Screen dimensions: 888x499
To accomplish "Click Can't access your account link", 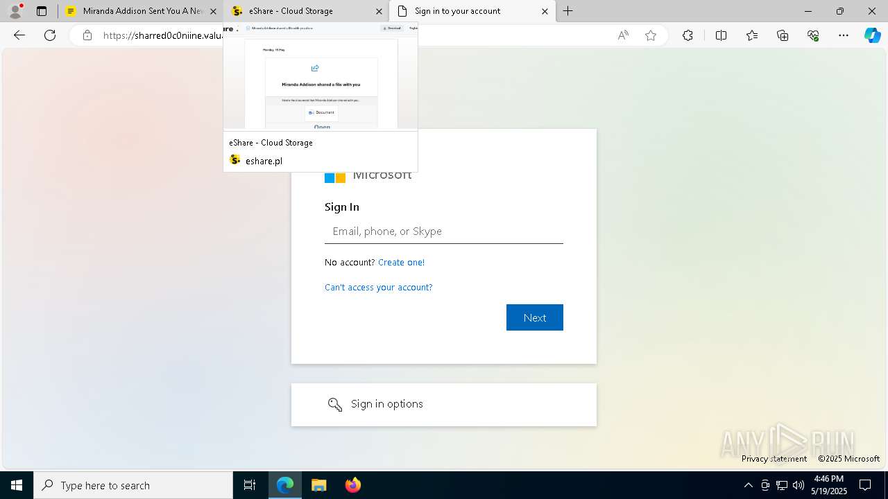I will click(x=378, y=287).
